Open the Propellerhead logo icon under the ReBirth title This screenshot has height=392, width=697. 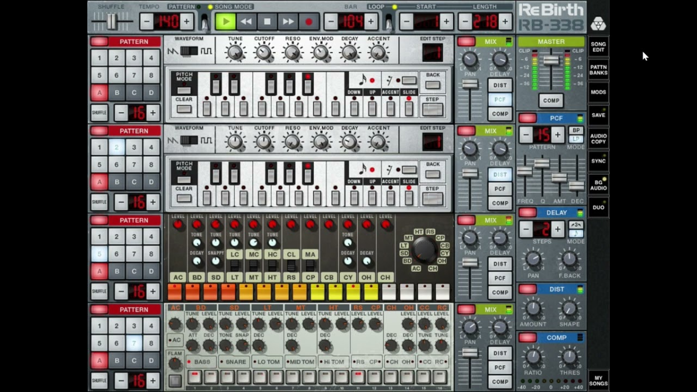598,24
